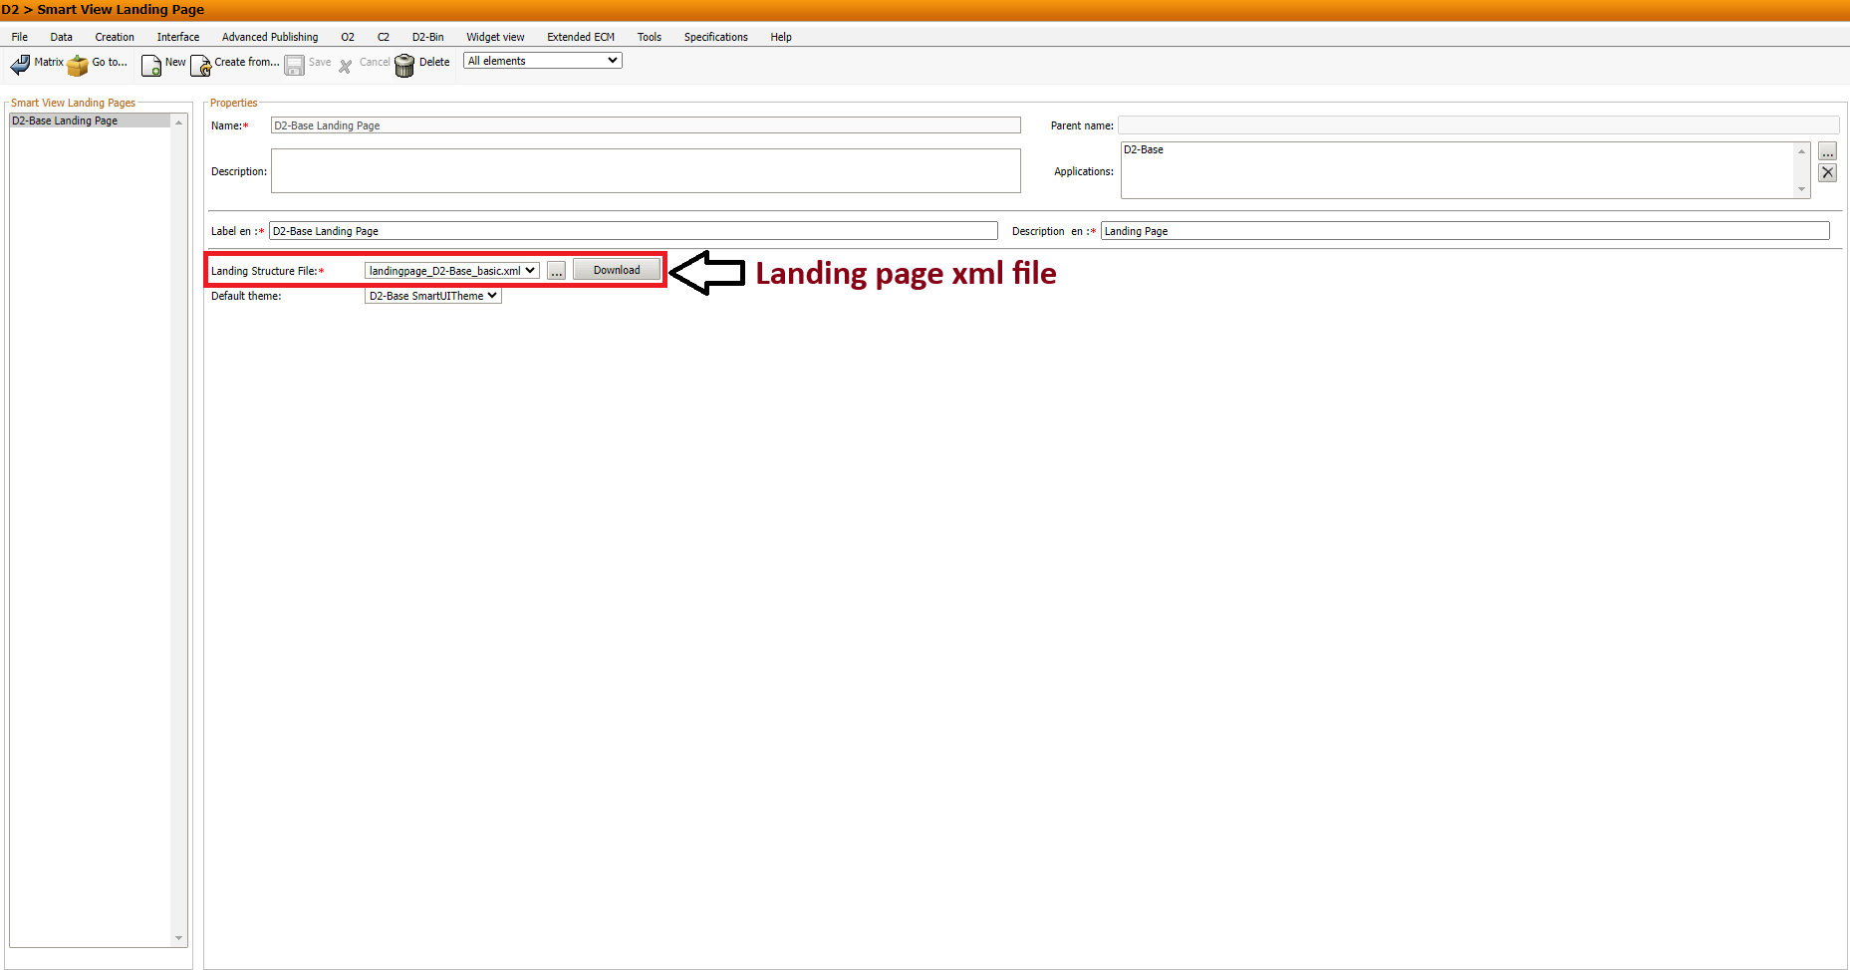Click the Applications list down arrow
Image resolution: width=1850 pixels, height=970 pixels.
pos(1801,189)
